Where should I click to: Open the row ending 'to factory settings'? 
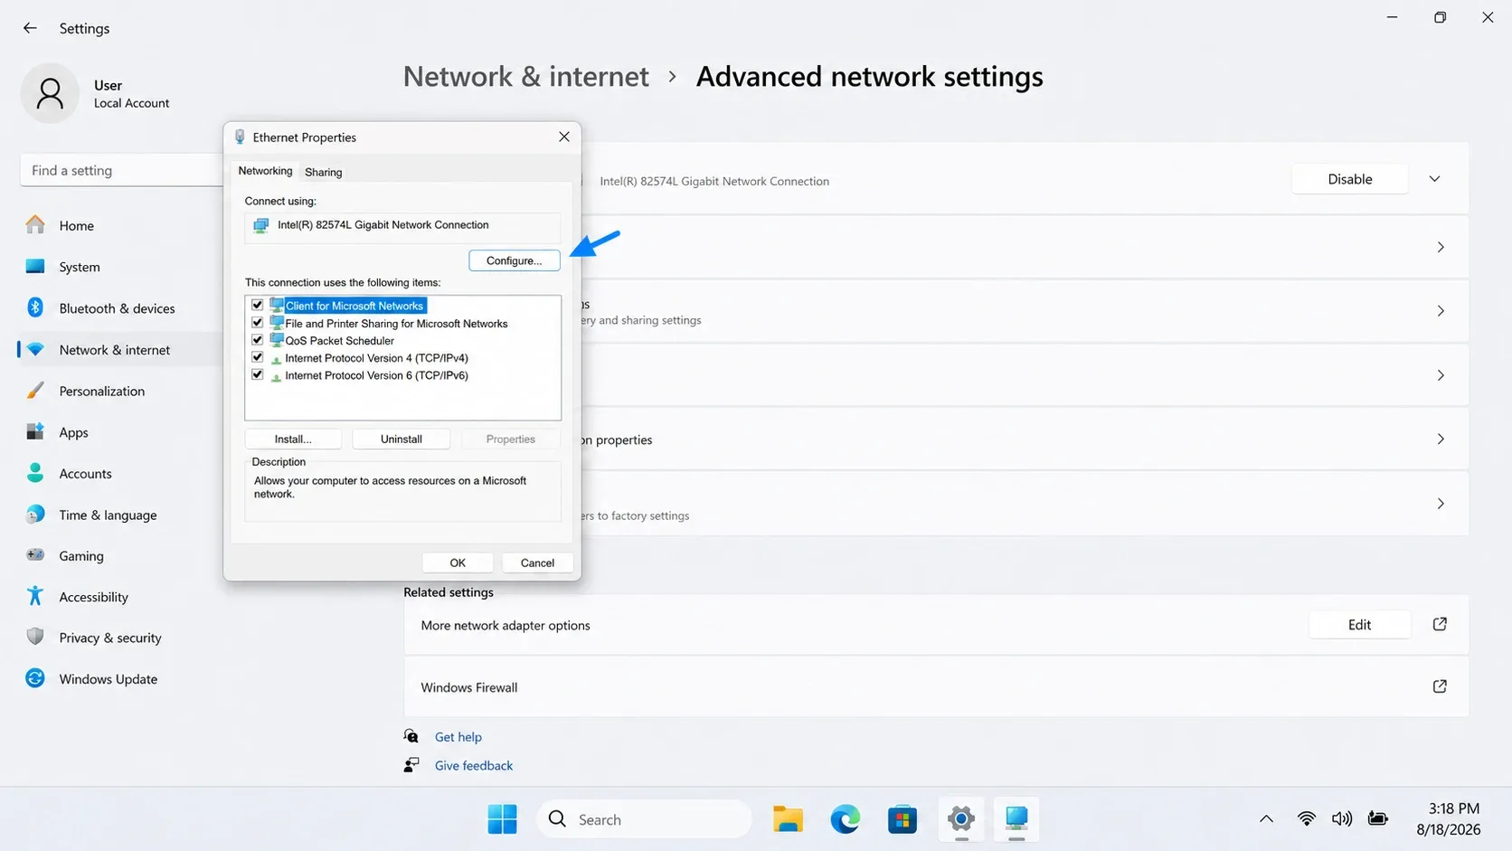pos(1025,504)
